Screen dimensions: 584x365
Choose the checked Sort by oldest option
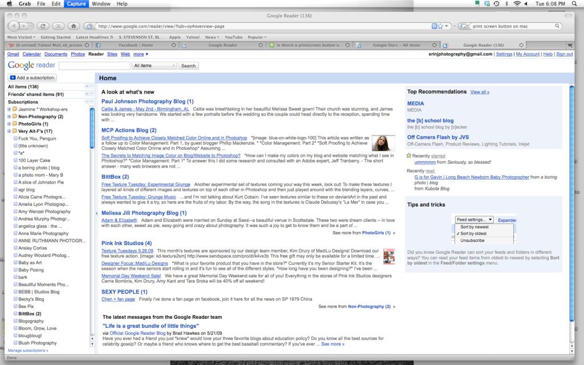pos(473,233)
